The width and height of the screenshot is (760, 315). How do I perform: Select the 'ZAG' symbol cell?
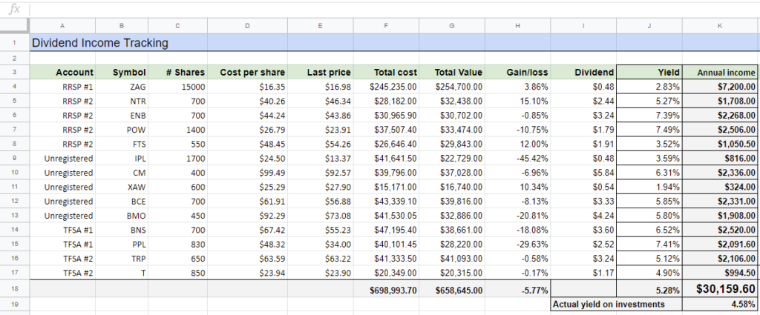point(122,87)
